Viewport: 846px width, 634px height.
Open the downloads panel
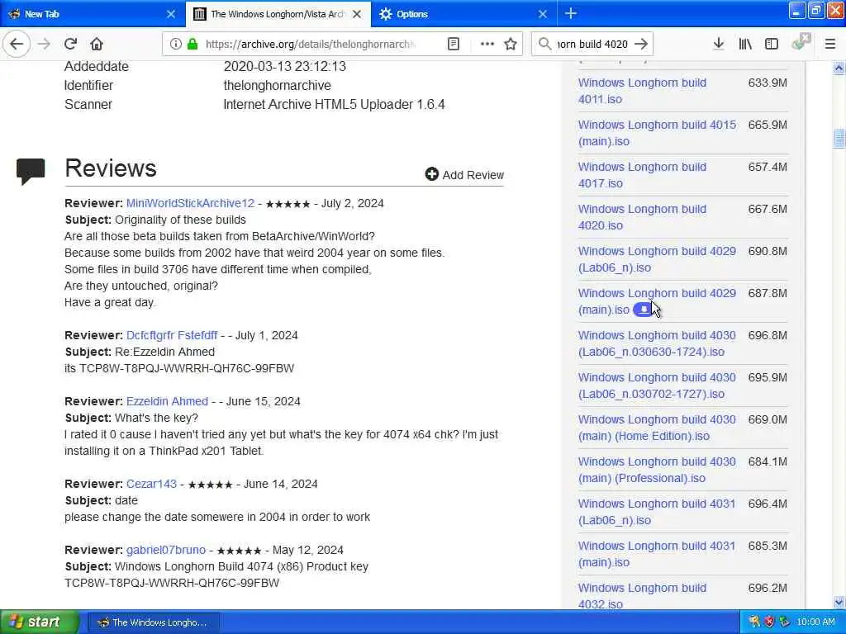coord(719,44)
